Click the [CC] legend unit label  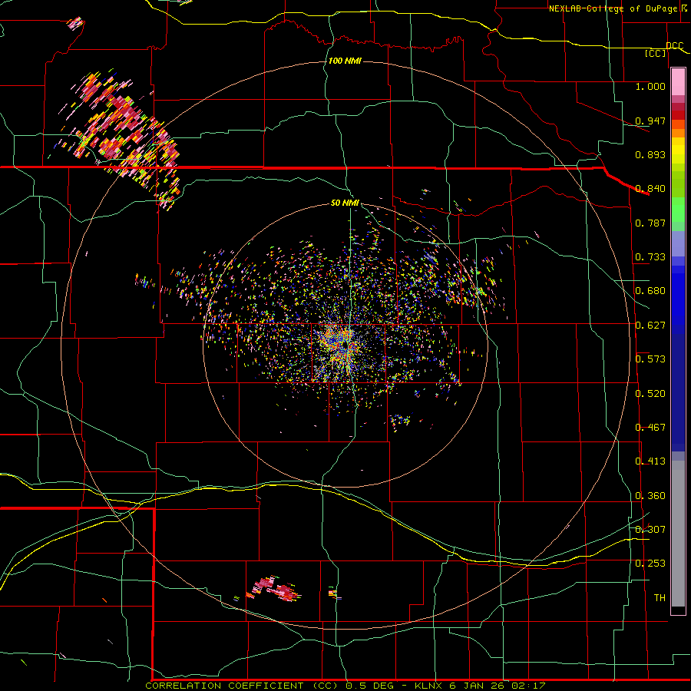(656, 53)
